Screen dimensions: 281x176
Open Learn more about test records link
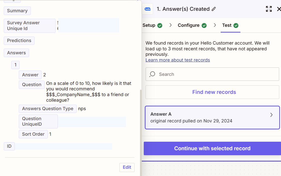178,60
